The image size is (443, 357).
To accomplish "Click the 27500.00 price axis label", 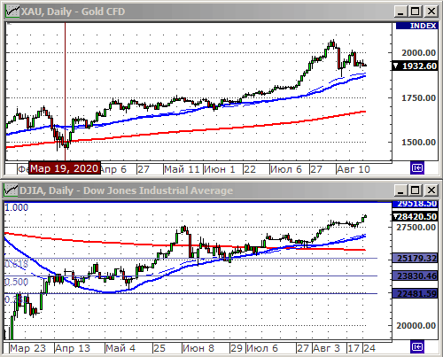I will pyautogui.click(x=416, y=228).
